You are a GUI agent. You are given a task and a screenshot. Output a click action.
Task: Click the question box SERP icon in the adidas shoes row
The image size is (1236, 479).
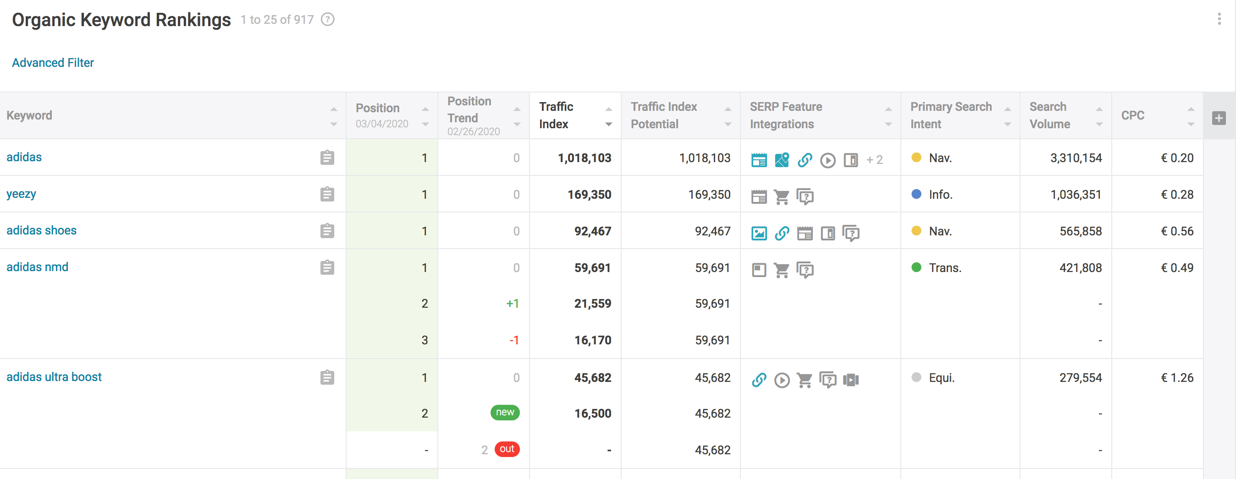pos(851,233)
